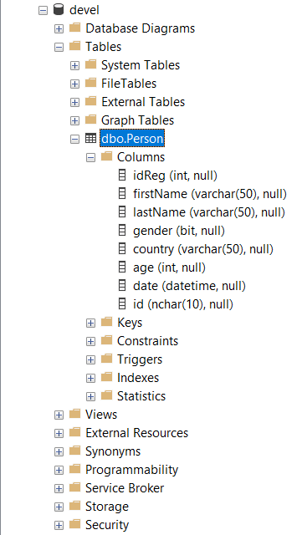Select the id nchar(10) column
The image size is (302, 535).
point(183,304)
